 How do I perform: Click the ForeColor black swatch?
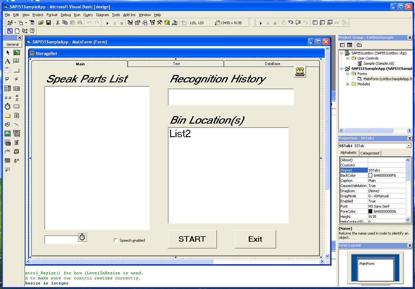370,211
